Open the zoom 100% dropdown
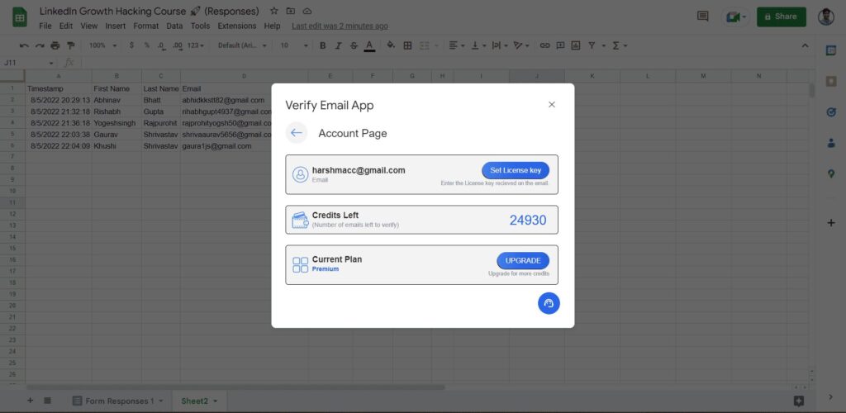 click(x=102, y=45)
